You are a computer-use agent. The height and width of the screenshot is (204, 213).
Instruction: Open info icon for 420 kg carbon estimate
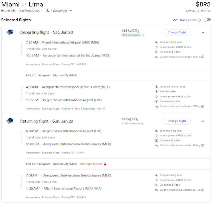[x=203, y=146]
